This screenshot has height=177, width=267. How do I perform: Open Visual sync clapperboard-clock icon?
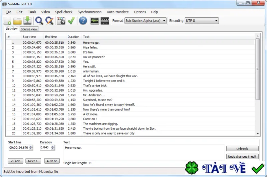61,21
